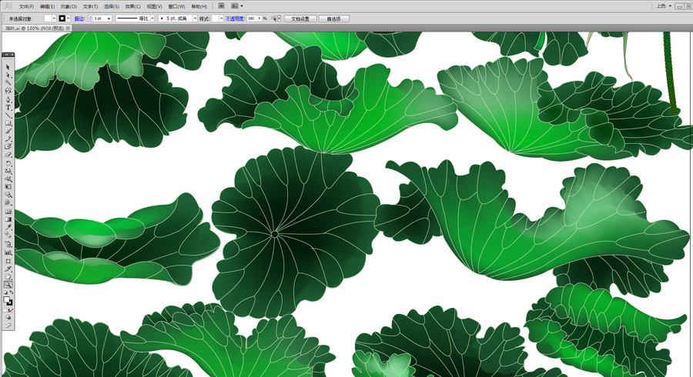Set paint to None (red slash)
Viewport: 693px width, 377px height.
(x=11, y=310)
